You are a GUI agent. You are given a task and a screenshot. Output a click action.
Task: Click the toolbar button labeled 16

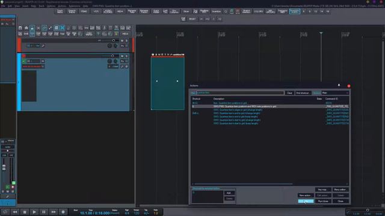pyautogui.click(x=327, y=11)
